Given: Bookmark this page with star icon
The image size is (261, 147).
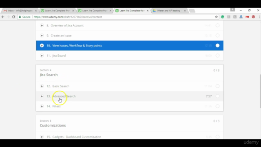Looking at the screenshot, I should tap(216, 17).
